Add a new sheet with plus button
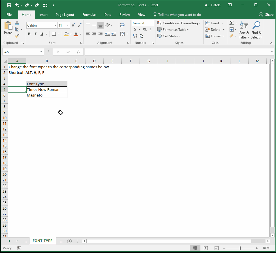The image size is (276, 253). click(69, 241)
